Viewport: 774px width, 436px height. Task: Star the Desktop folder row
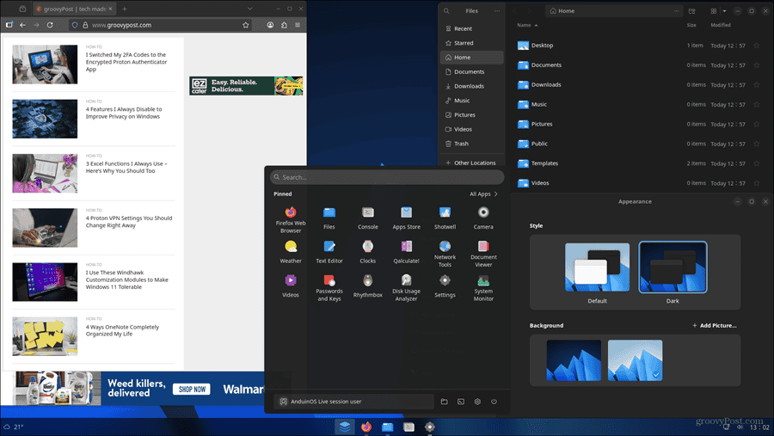click(756, 46)
